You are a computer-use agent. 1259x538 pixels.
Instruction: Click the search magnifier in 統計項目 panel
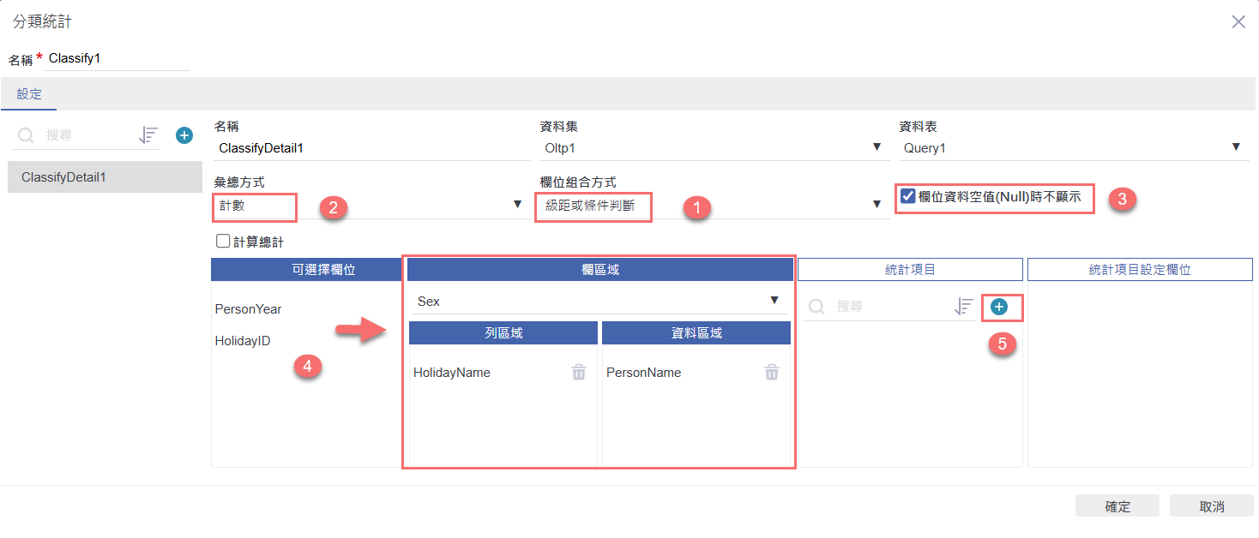click(817, 307)
